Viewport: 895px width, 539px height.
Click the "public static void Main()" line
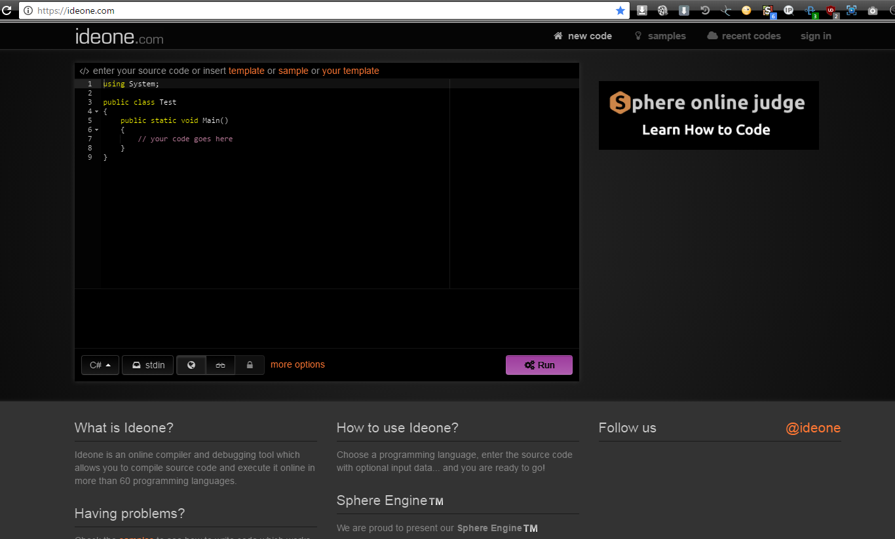click(174, 121)
